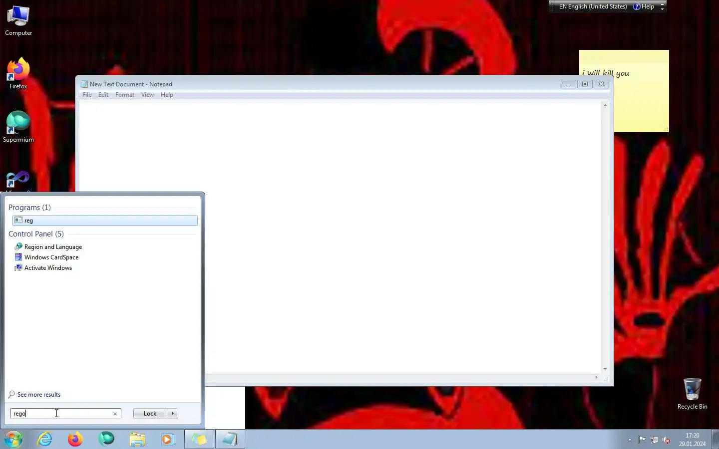Click the Lock button
Viewport: 719px width, 449px height.
[150, 414]
